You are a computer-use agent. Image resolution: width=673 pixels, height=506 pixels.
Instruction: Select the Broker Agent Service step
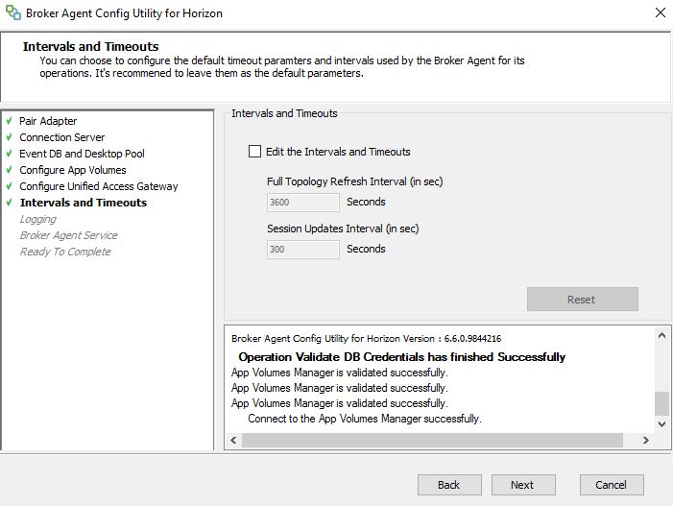tap(68, 235)
